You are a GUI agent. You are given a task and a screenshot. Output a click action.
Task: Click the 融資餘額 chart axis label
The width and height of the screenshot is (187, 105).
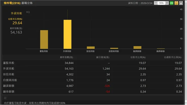pyautogui.click(x=137, y=51)
